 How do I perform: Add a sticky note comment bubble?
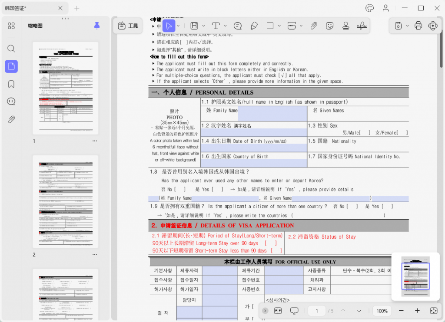tap(238, 26)
